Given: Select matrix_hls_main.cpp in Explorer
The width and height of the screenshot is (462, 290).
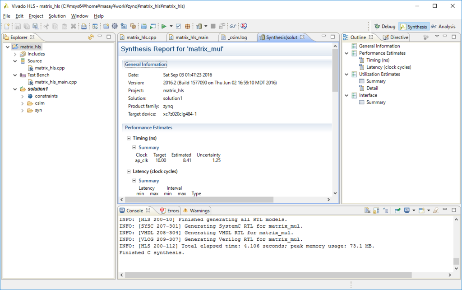Looking at the screenshot, I should point(55,82).
